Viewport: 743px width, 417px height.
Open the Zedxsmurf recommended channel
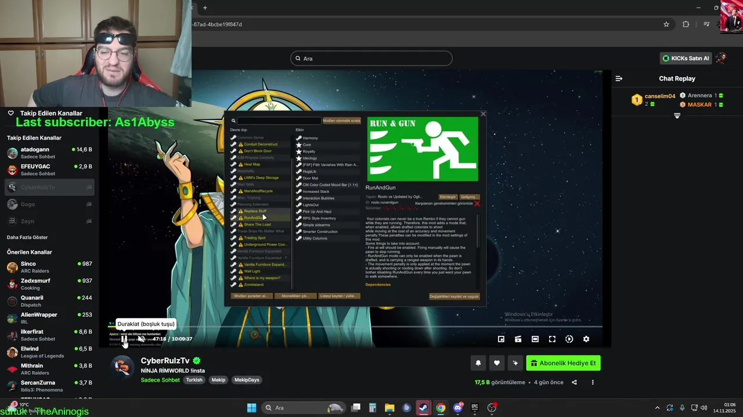click(49, 284)
